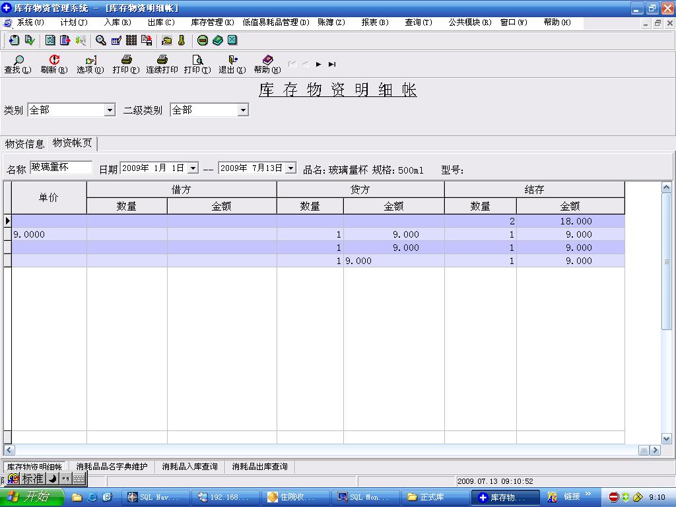Expand the 二级类别 subcategory dropdown

point(243,110)
